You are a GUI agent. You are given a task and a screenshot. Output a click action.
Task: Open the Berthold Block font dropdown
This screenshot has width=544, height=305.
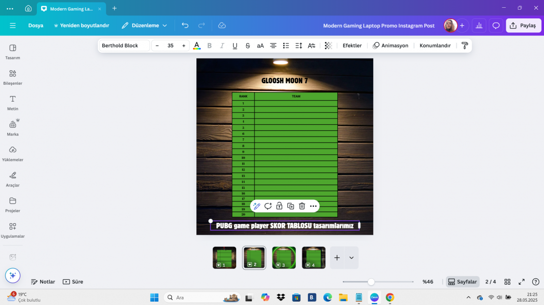tap(124, 46)
